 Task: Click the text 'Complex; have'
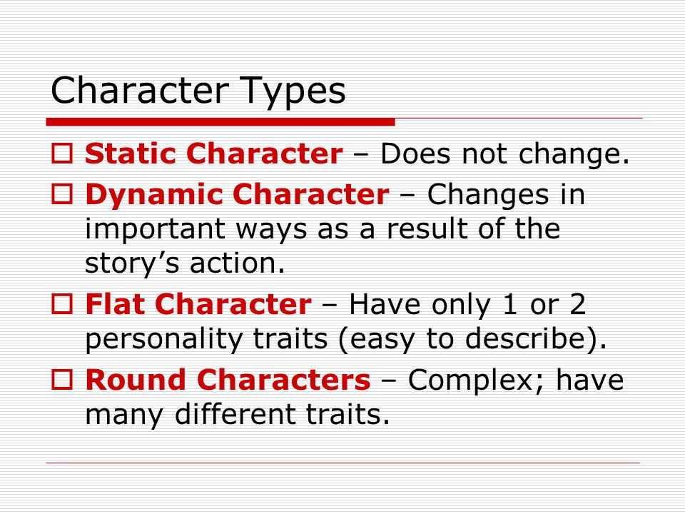tap(515, 381)
